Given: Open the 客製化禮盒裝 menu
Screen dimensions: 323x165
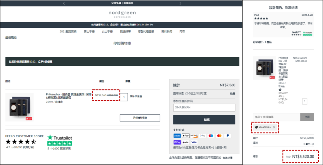Looking at the screenshot, I should [x=146, y=31].
